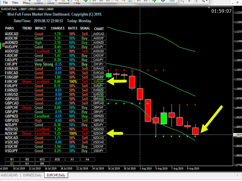
Task: Show the EURJPY chart button
Action: (99, 86)
